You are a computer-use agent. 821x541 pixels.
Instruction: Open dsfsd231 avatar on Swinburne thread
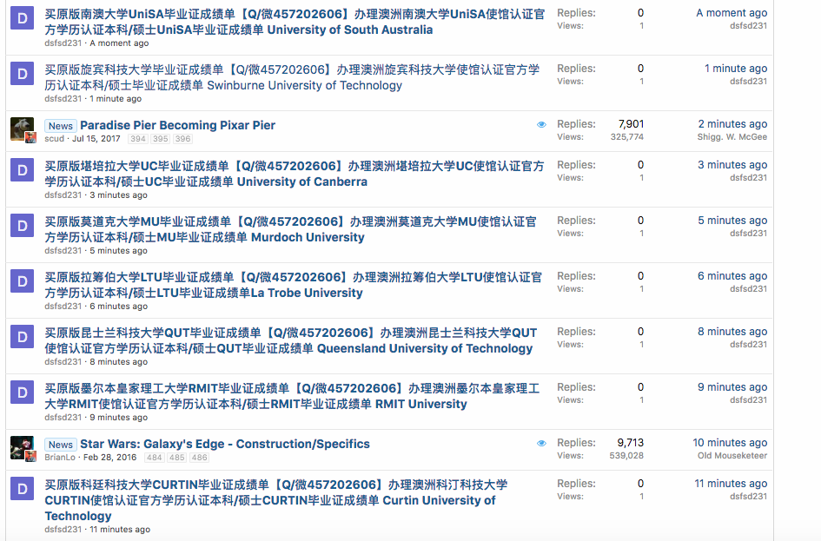point(22,74)
